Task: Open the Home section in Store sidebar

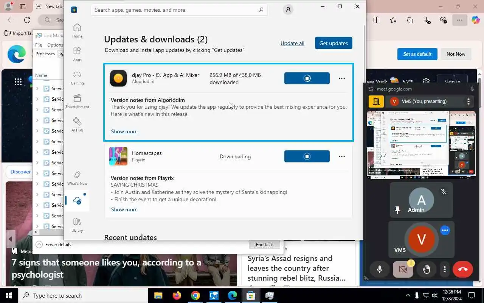Action: click(x=77, y=31)
